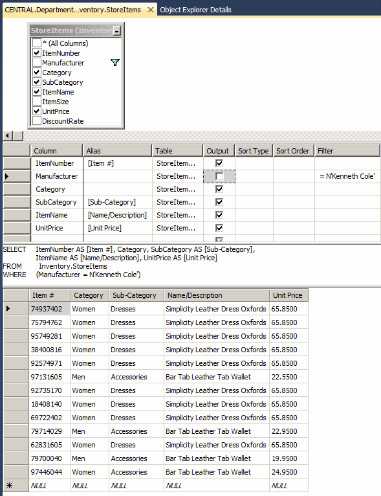Click the Unit Price results column header

click(x=288, y=295)
